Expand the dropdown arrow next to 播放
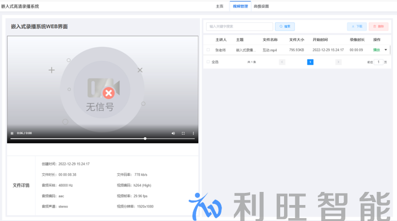397x221 pixels. (386, 50)
